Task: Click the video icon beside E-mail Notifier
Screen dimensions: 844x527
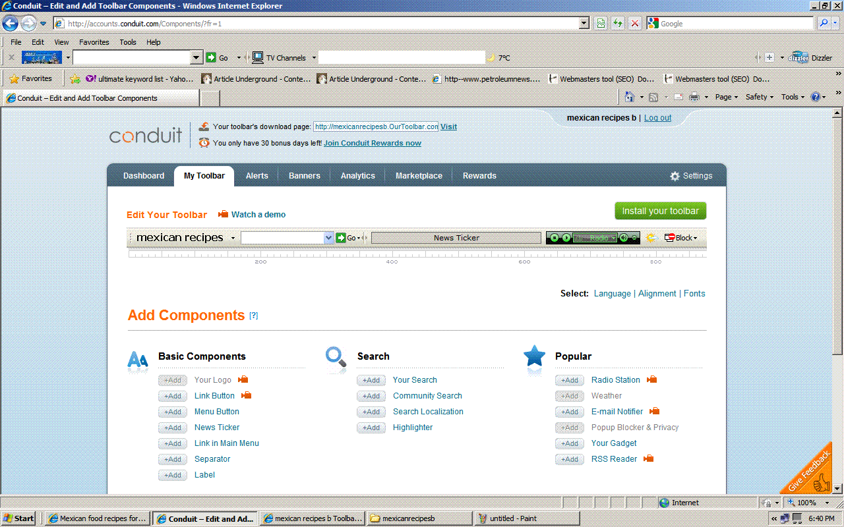Action: click(655, 411)
